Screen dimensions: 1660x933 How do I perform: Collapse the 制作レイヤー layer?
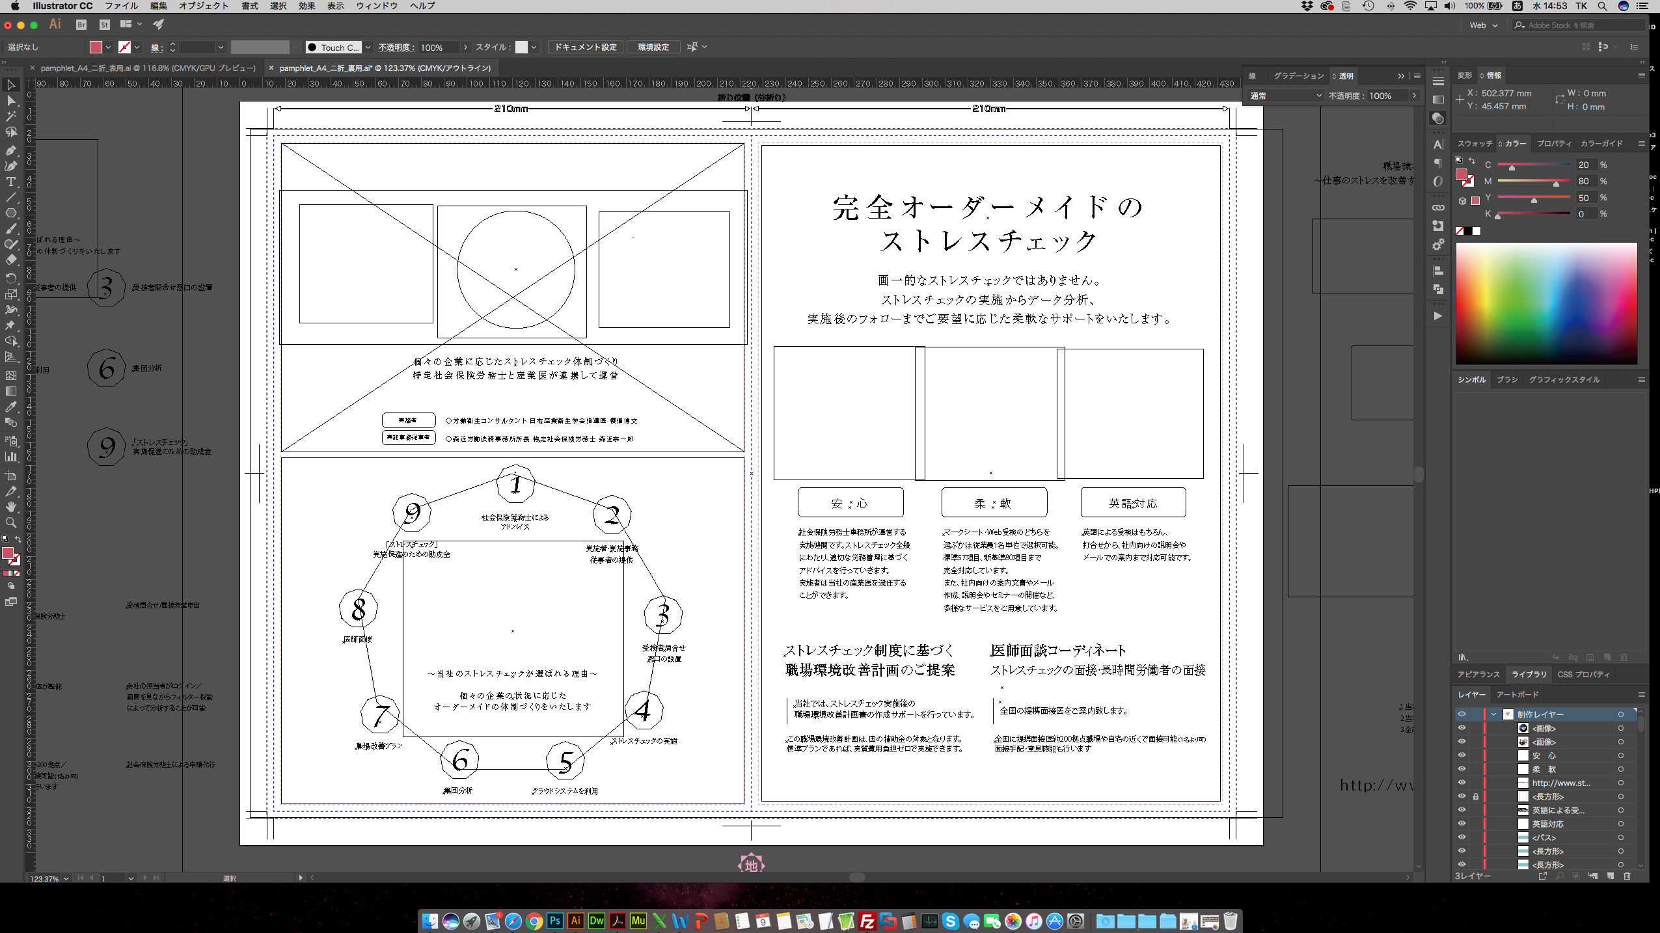coord(1494,714)
